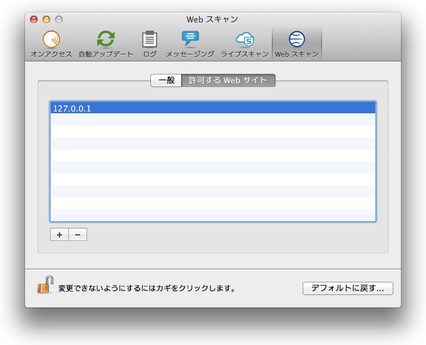The width and height of the screenshot is (426, 345).
Task: Remove selected site with the minus button
Action: pyautogui.click(x=78, y=235)
